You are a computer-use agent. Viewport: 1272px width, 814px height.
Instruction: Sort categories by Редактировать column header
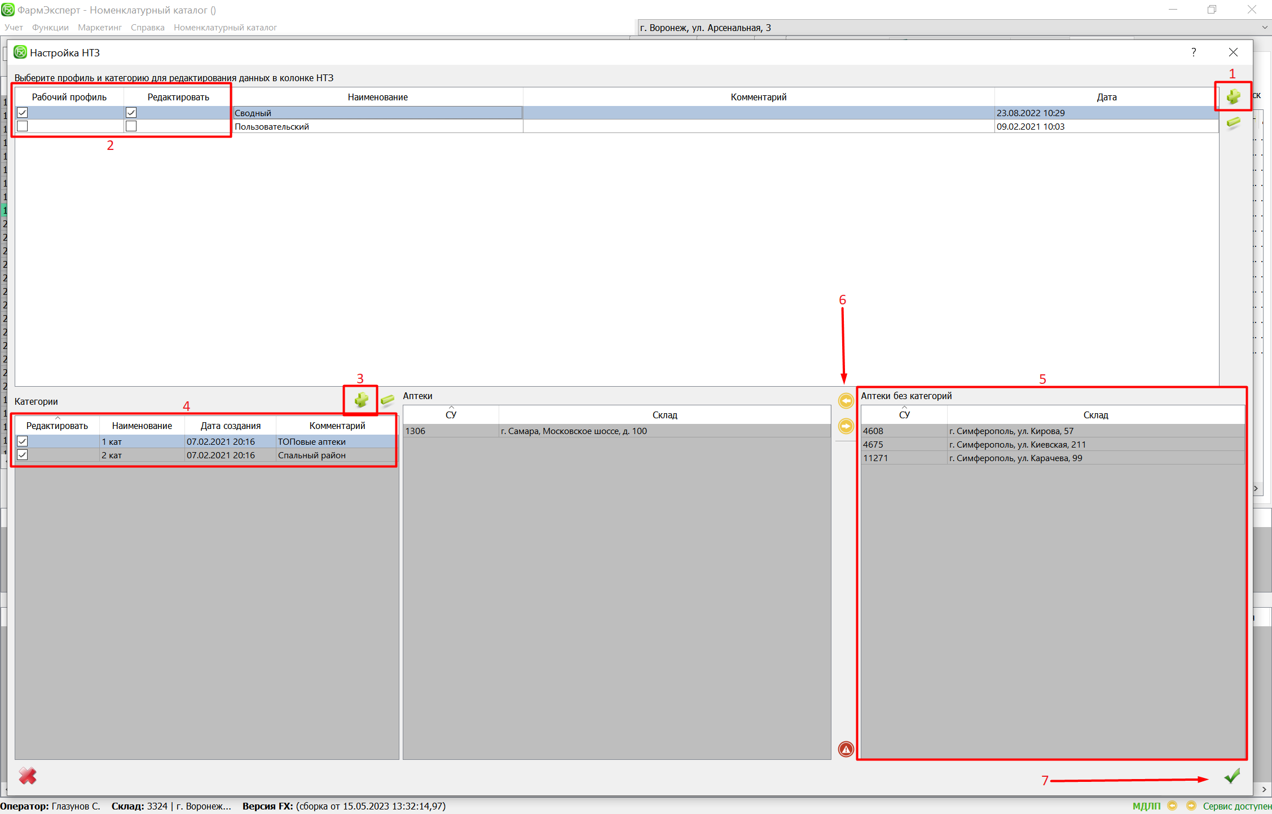tap(57, 426)
